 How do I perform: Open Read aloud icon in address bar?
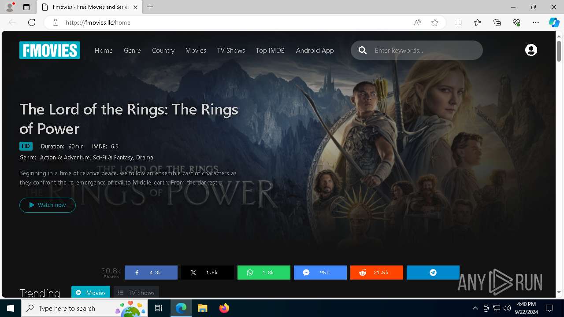[417, 22]
